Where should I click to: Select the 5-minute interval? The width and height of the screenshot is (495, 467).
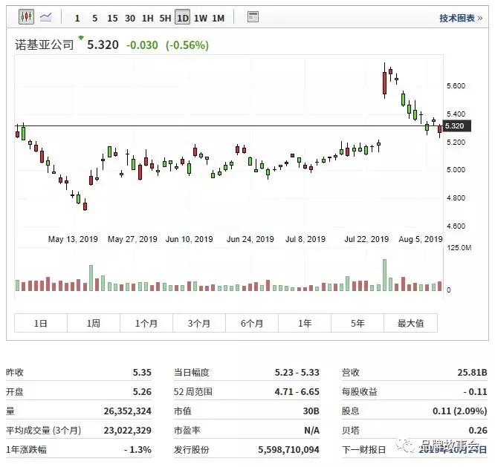point(94,18)
